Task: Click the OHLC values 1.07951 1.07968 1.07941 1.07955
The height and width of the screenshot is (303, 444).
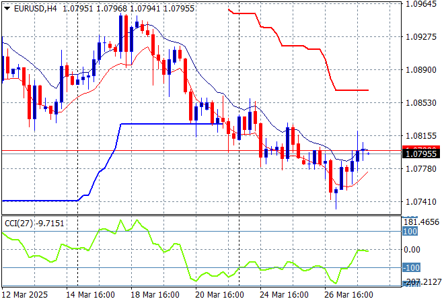Action: tap(128, 9)
